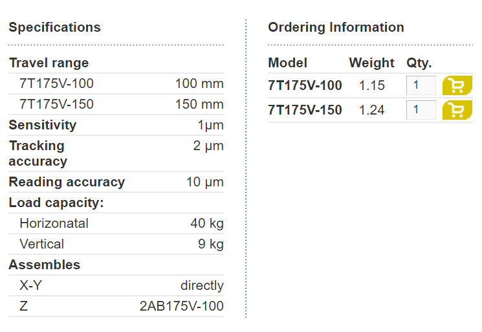Click the 2AB175V-100 Z assembly value

[181, 306]
